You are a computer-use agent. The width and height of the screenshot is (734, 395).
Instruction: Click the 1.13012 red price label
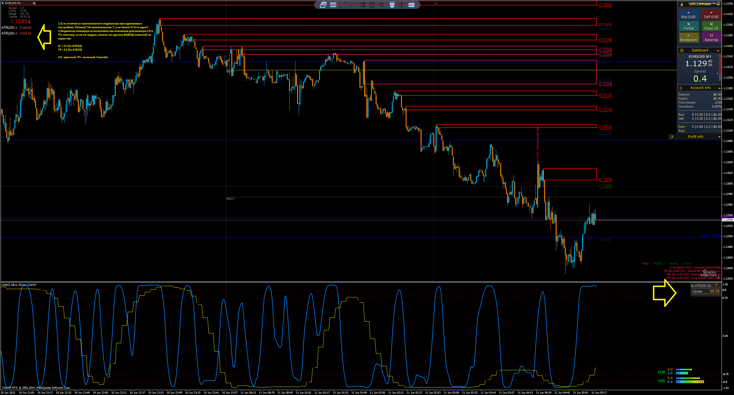[605, 180]
